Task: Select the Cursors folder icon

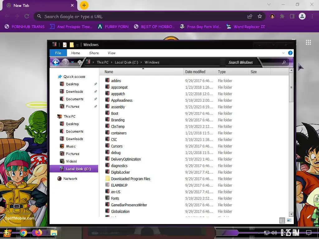Action: click(x=107, y=146)
